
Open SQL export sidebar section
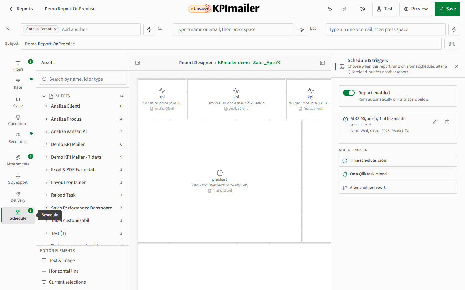coord(18,179)
